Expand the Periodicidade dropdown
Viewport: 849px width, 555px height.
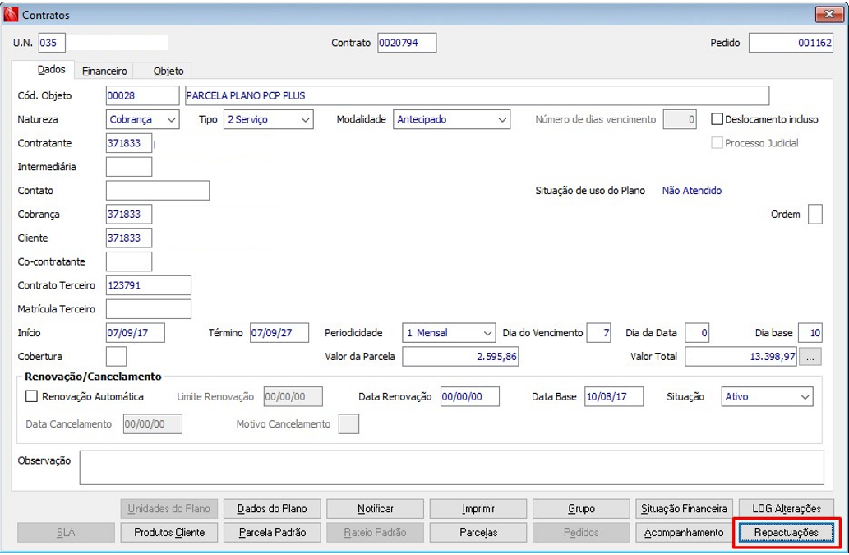(449, 333)
